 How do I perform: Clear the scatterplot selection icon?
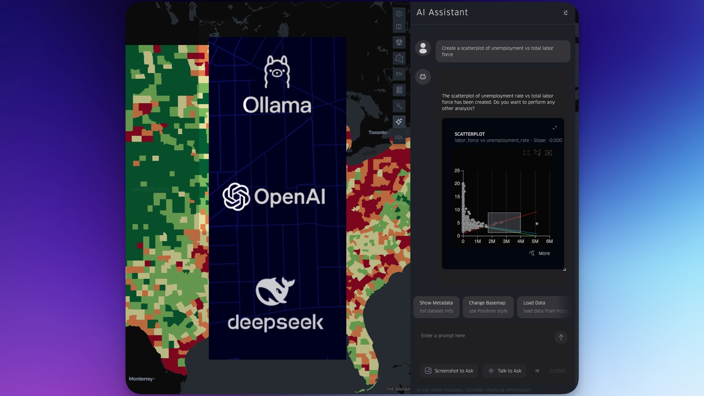click(549, 153)
